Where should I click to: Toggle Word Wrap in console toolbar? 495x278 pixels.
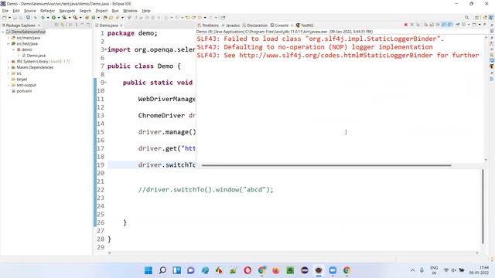[438, 25]
